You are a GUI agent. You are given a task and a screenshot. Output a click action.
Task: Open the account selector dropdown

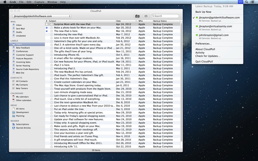coord(41,16)
